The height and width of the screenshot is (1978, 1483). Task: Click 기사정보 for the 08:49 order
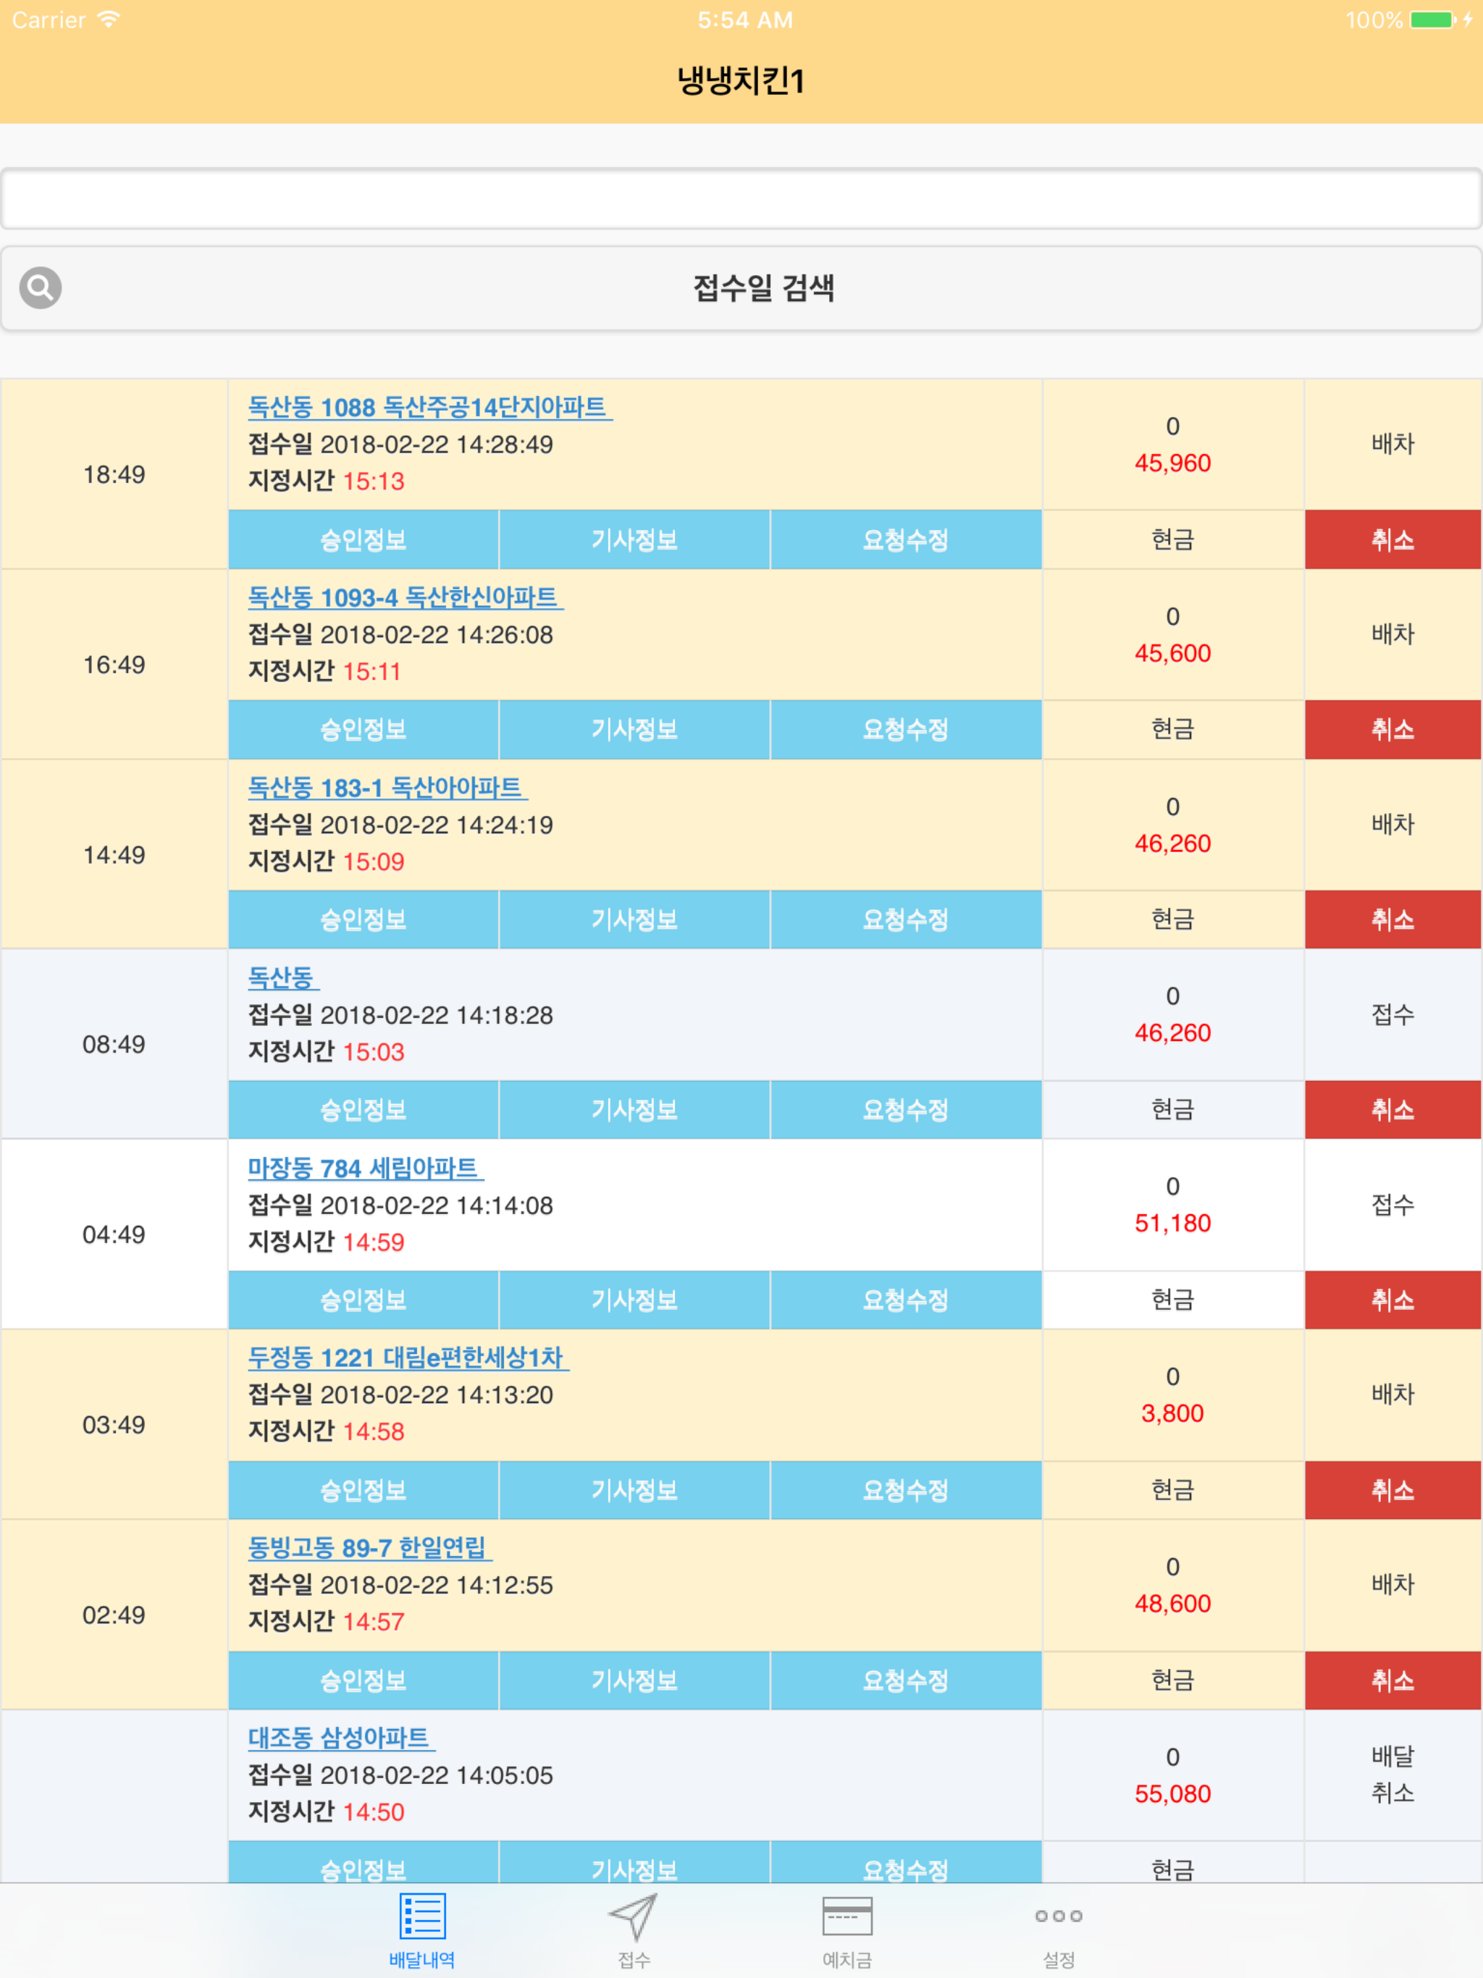pyautogui.click(x=634, y=1110)
